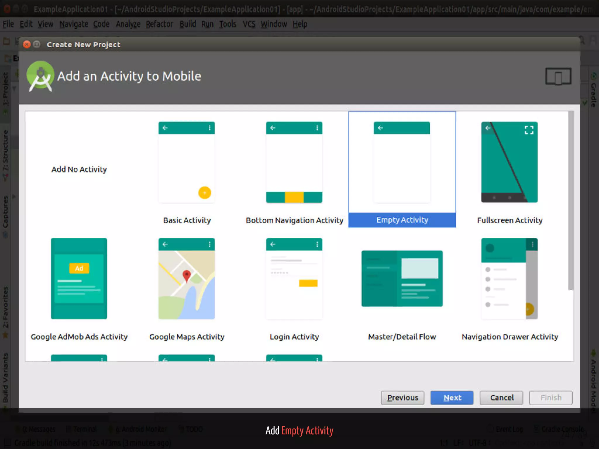Select the Basic Activity template thumbnail
This screenshot has height=449, width=599.
(187, 162)
